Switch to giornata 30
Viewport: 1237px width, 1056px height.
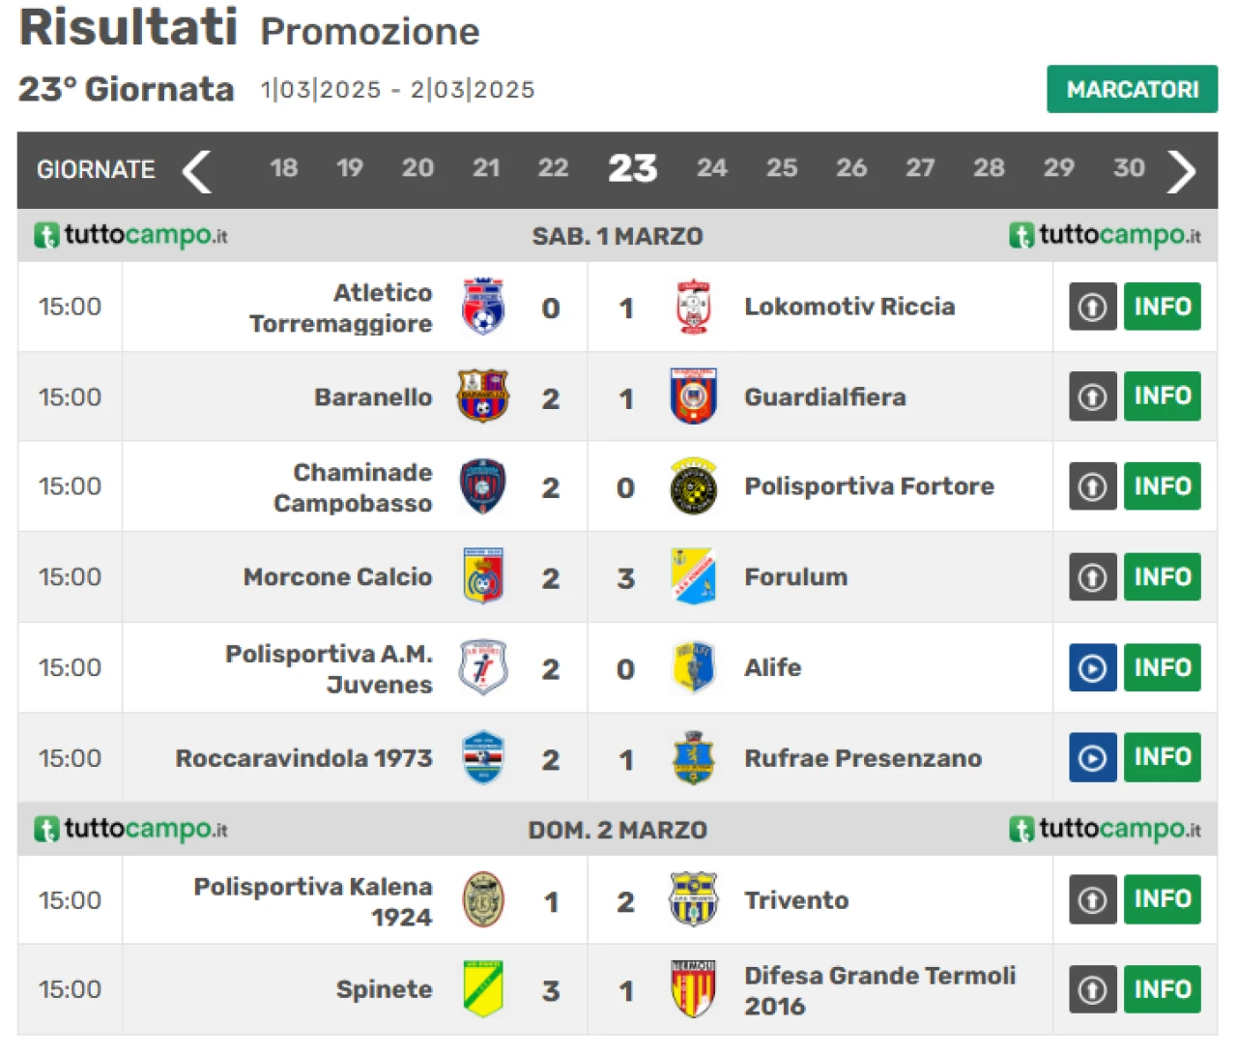[x=1129, y=168]
